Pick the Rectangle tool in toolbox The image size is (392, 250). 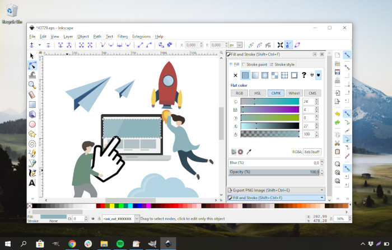(32, 104)
